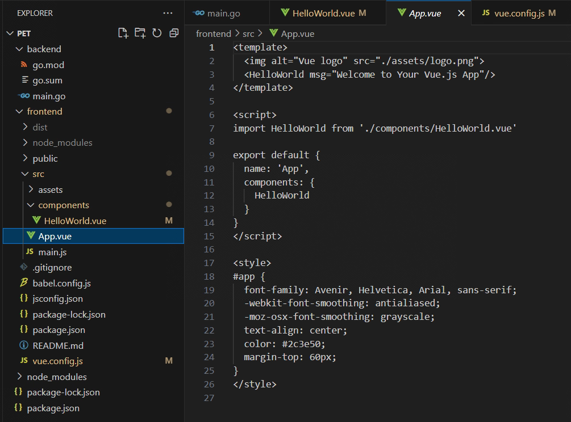The height and width of the screenshot is (422, 571).
Task: Open go.mod in the file tree
Action: coord(93,65)
